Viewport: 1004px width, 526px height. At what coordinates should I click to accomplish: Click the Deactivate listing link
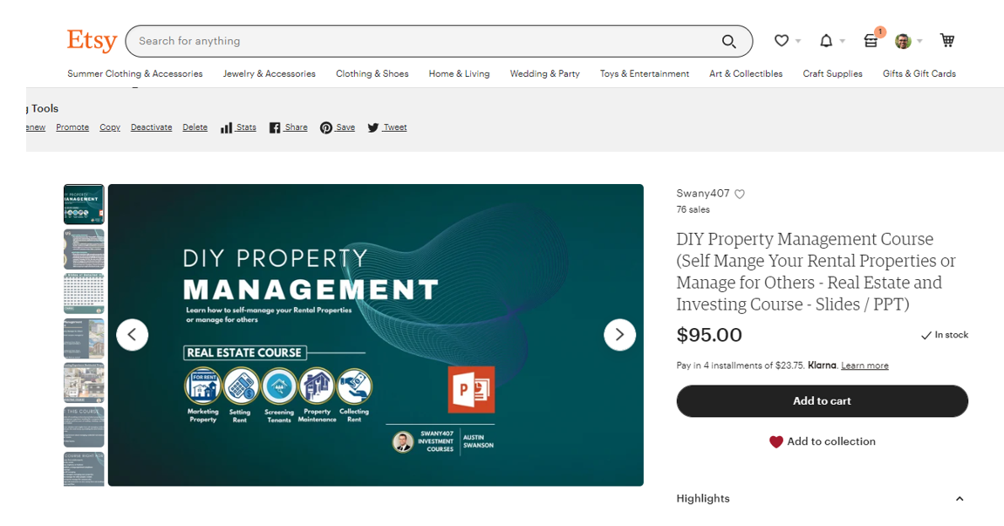tap(151, 127)
